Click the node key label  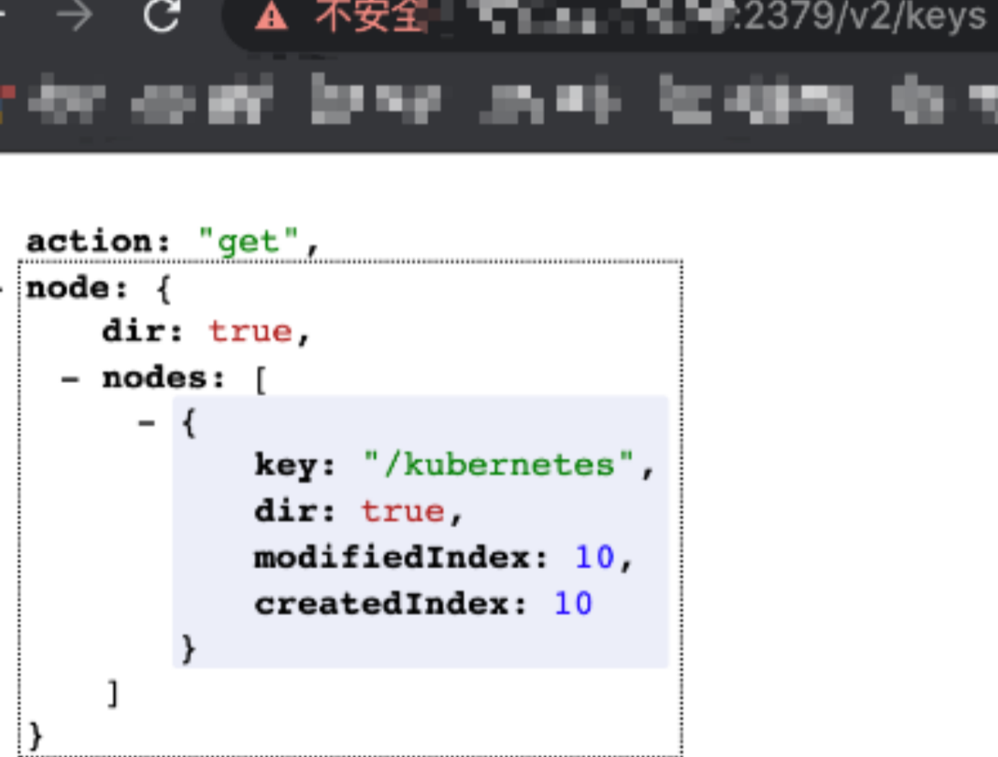[77, 288]
